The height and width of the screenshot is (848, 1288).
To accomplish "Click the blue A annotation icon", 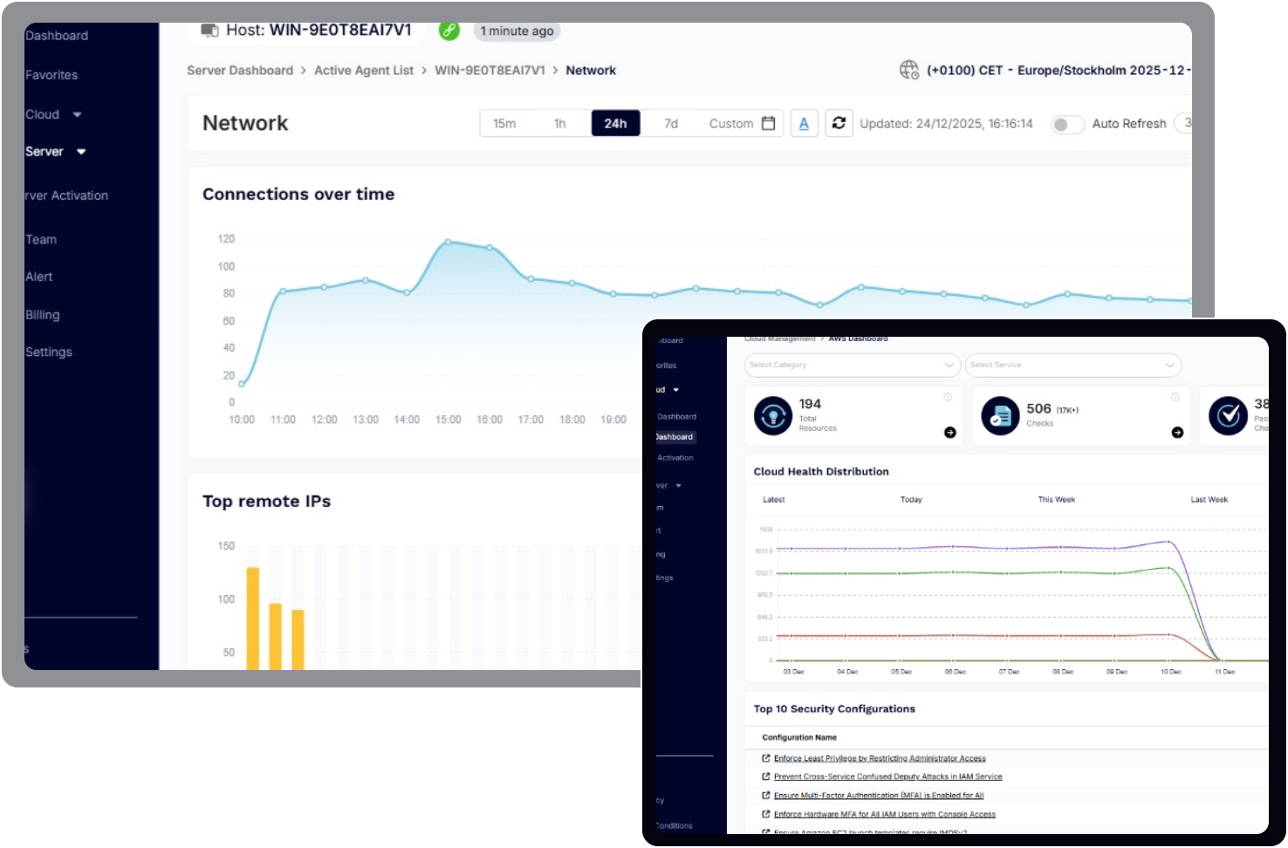I will pos(804,123).
